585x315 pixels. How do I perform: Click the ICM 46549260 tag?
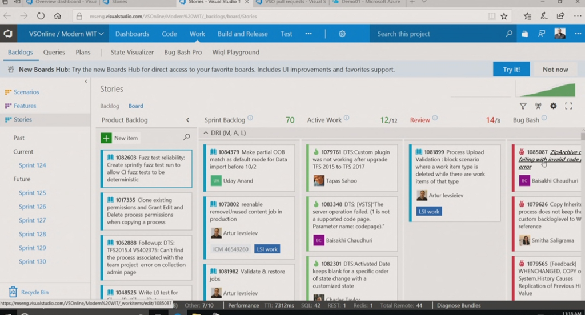tap(231, 249)
